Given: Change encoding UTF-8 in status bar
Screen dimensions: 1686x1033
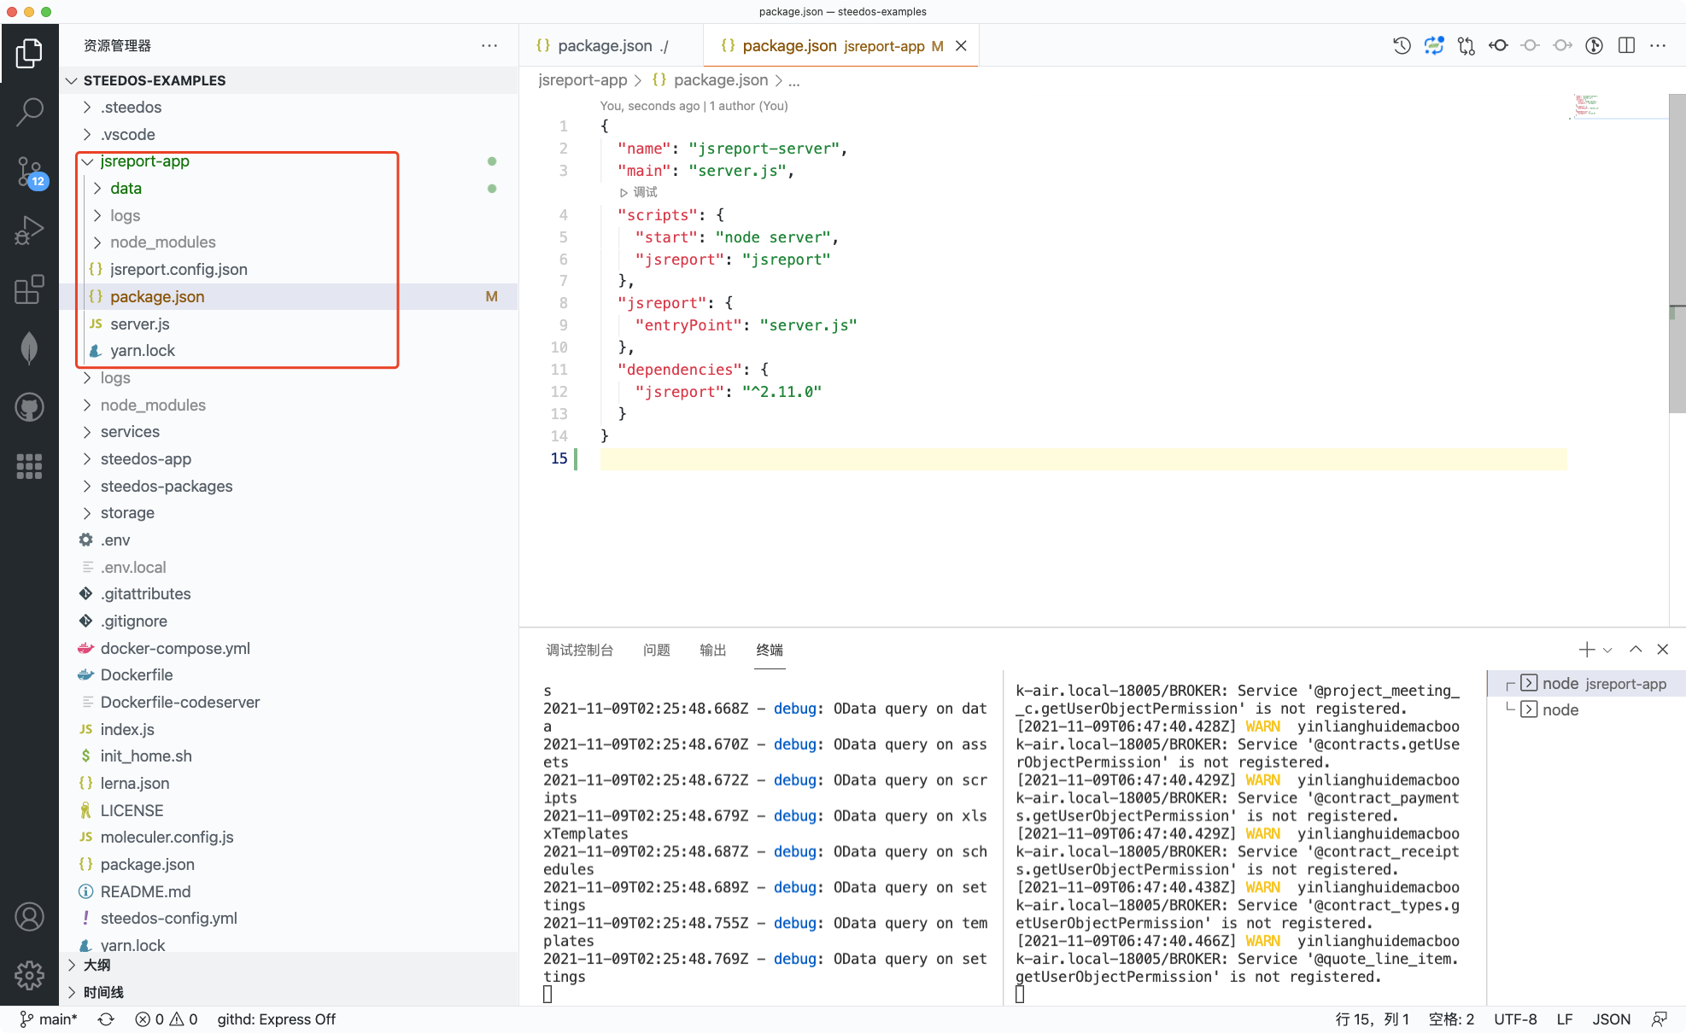Looking at the screenshot, I should tap(1515, 1019).
